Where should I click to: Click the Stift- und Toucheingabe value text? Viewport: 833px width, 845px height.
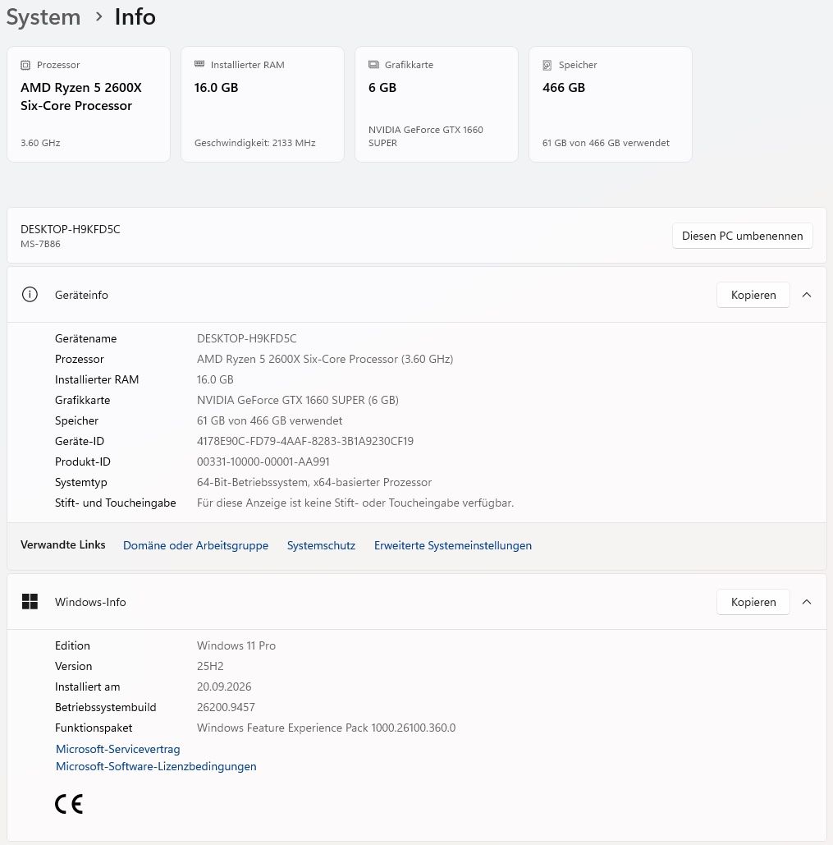[355, 503]
